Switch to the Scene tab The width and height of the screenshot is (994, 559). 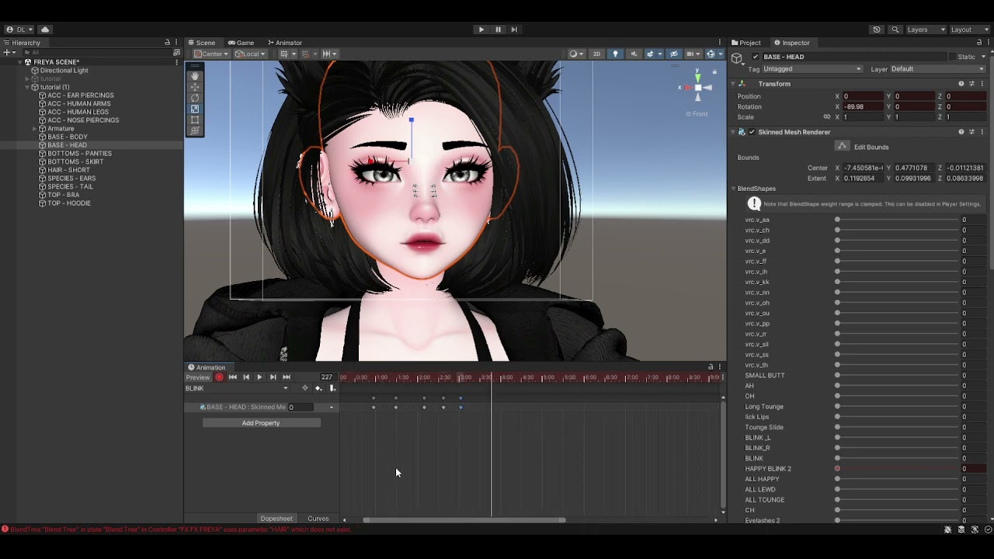pos(201,43)
